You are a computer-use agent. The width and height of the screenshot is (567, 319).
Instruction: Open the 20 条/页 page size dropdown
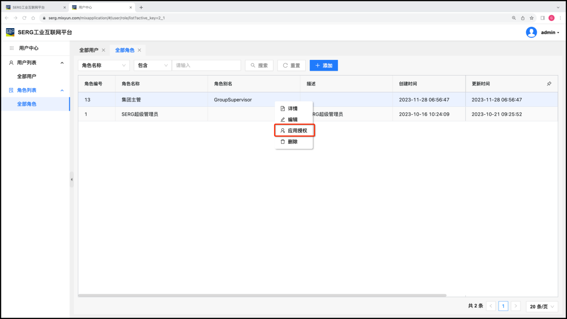pyautogui.click(x=542, y=306)
